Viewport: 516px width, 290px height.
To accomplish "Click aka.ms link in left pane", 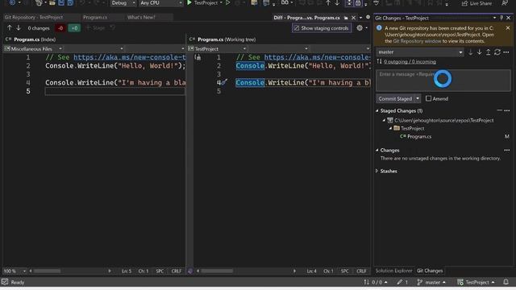I will click(130, 57).
